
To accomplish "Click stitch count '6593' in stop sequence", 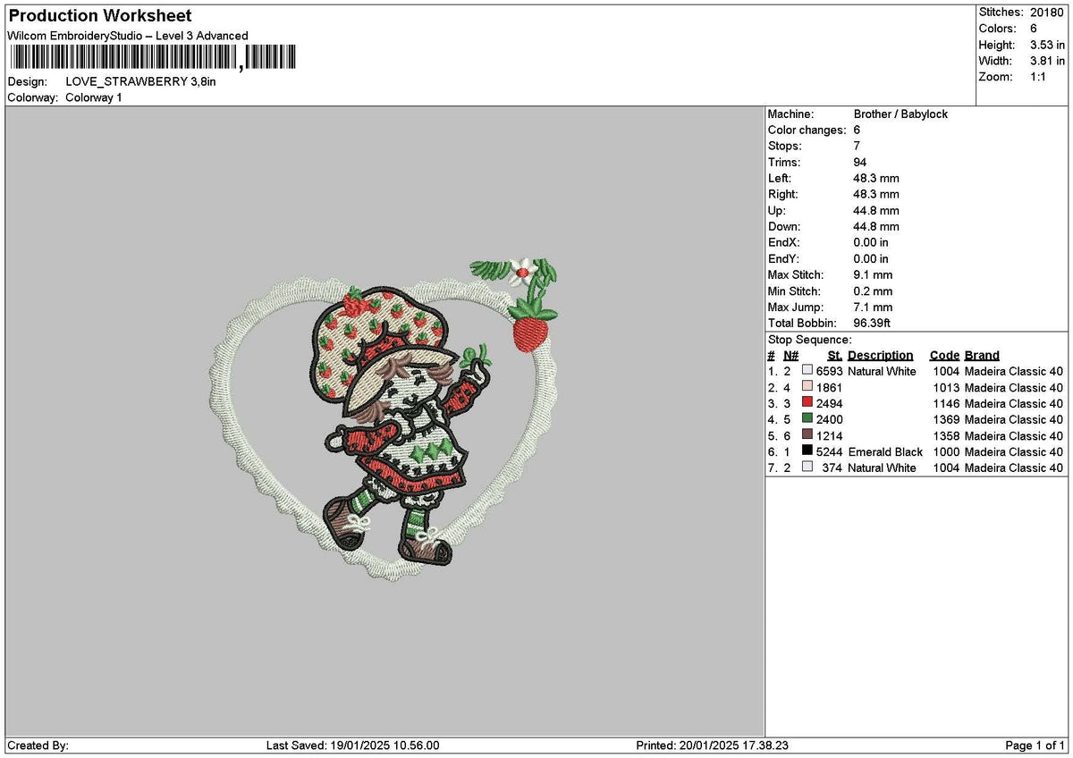I will click(830, 371).
